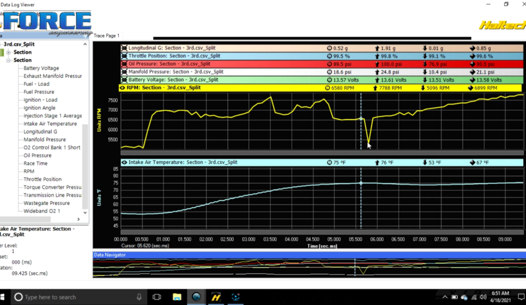This screenshot has width=526, height=305.
Task: Click the Intake Air Temperature graph scrollbar
Action: coord(322,232)
